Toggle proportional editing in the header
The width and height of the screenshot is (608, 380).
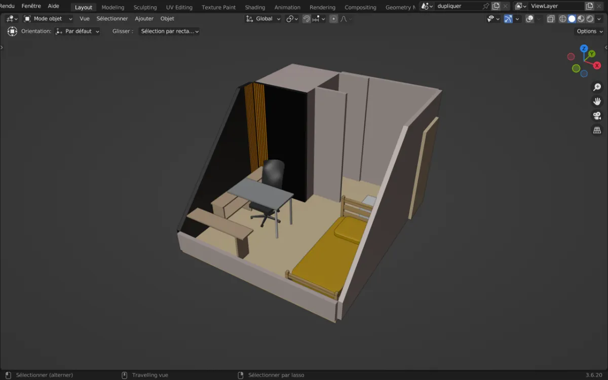pyautogui.click(x=333, y=19)
